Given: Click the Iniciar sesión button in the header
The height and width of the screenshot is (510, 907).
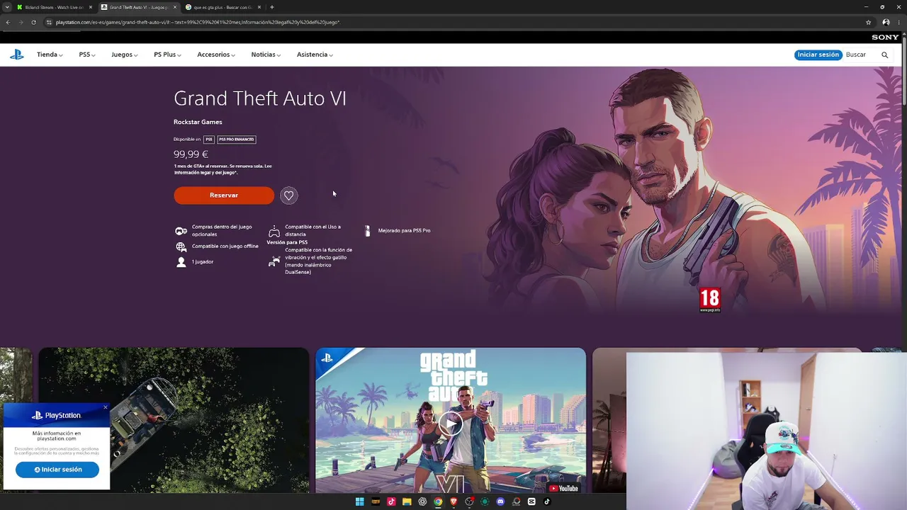Looking at the screenshot, I should (x=818, y=55).
